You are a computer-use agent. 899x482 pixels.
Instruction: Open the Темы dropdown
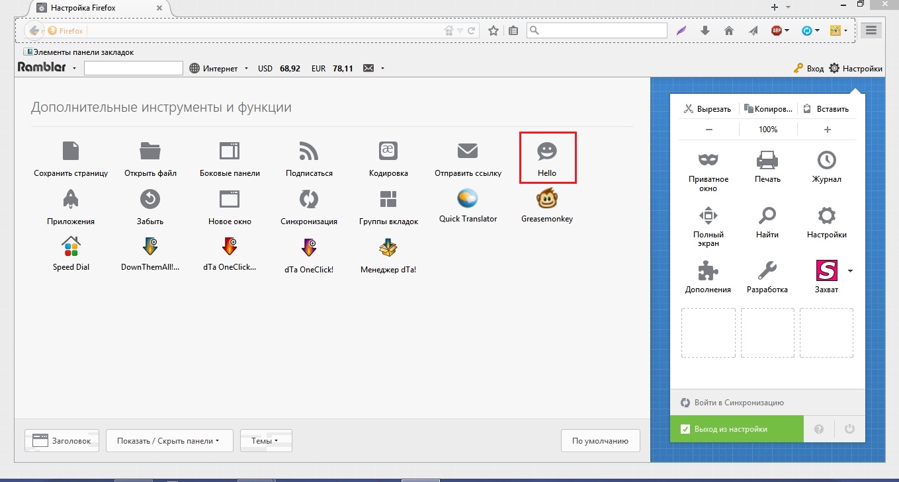coord(266,440)
